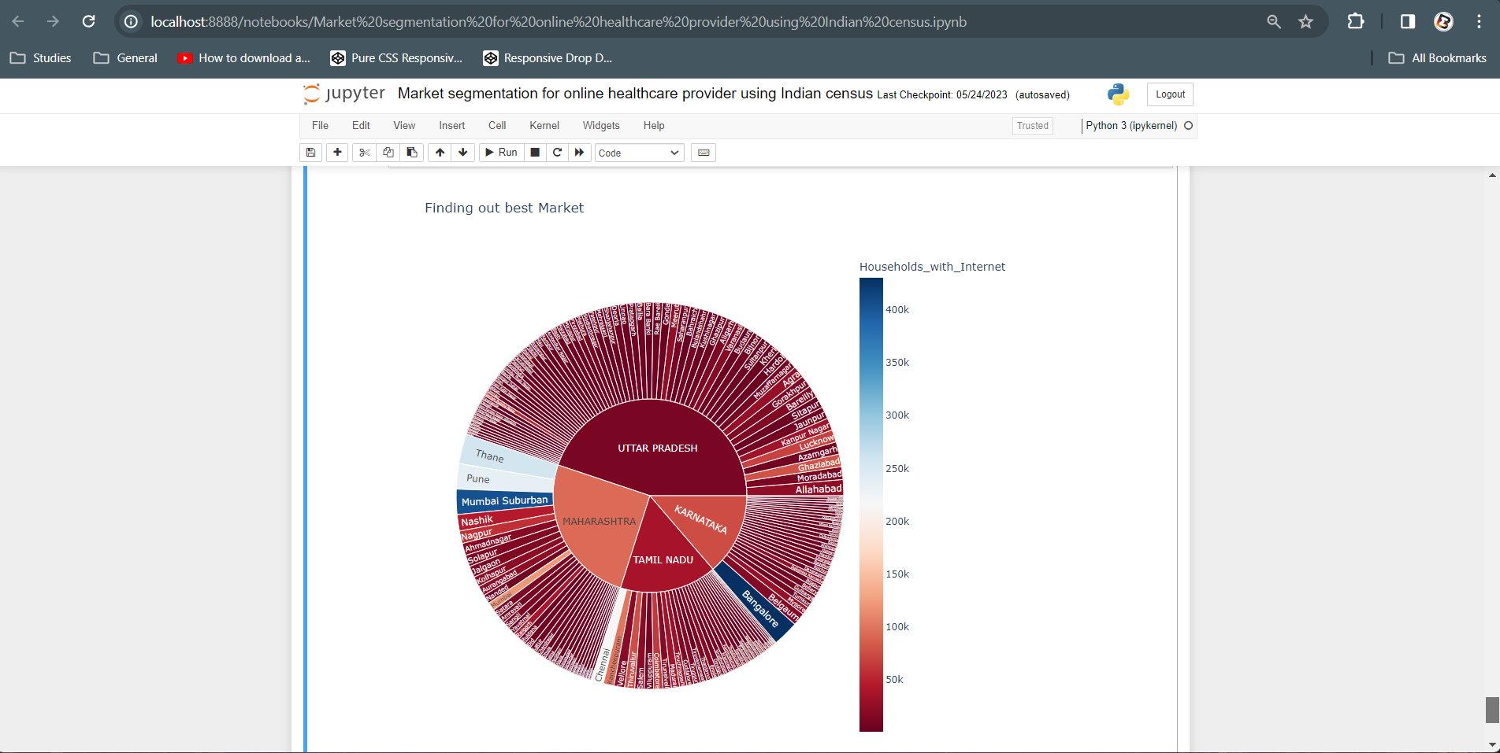Interrupt the kernel with stop icon
The width and height of the screenshot is (1500, 753).
click(x=535, y=153)
